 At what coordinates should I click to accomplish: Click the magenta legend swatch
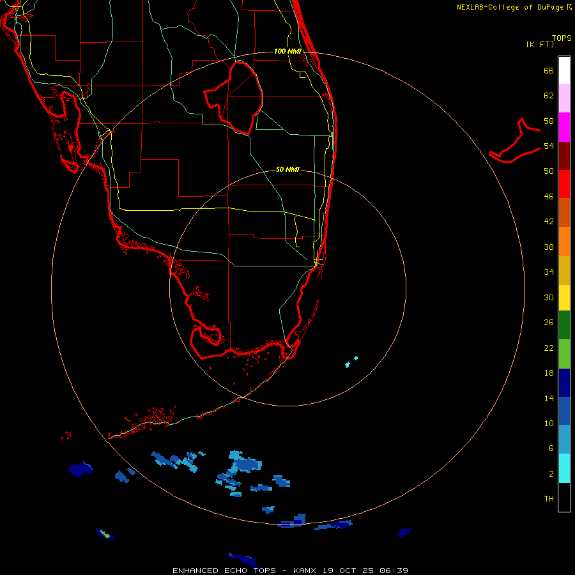pos(564,127)
